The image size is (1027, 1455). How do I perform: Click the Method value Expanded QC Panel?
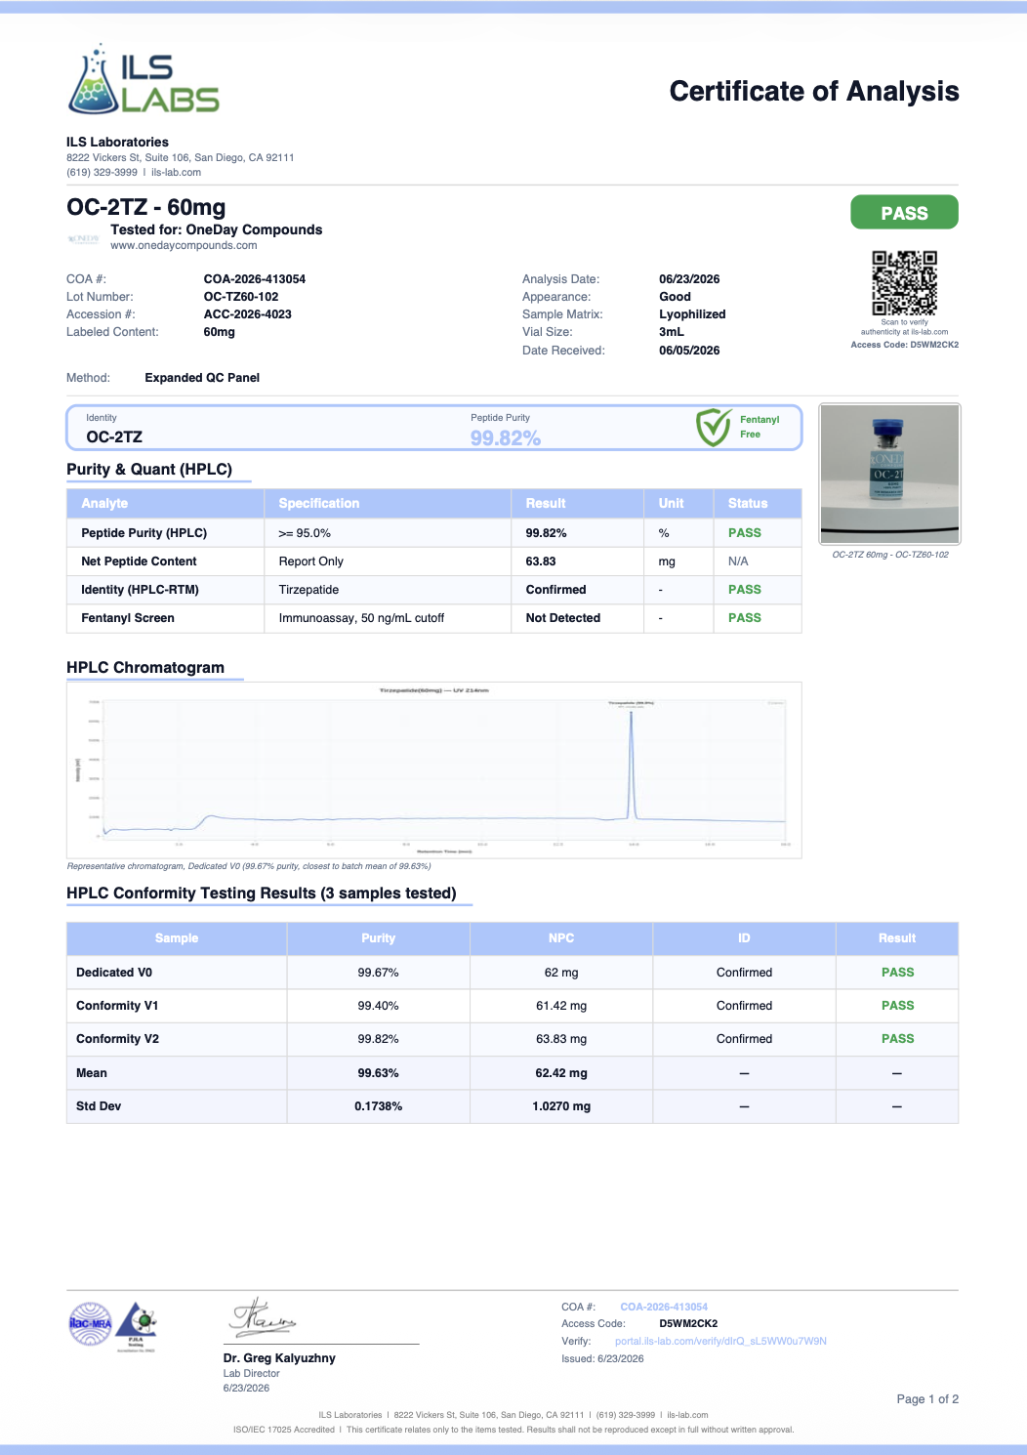point(202,378)
